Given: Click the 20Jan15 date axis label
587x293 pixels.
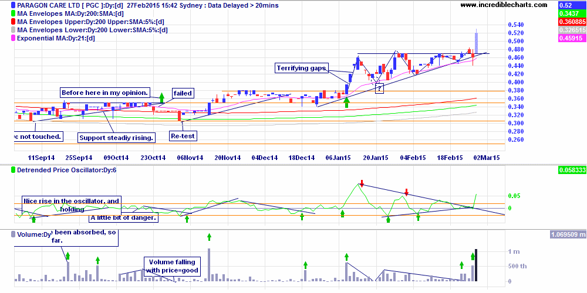Looking at the screenshot, I should (376, 158).
